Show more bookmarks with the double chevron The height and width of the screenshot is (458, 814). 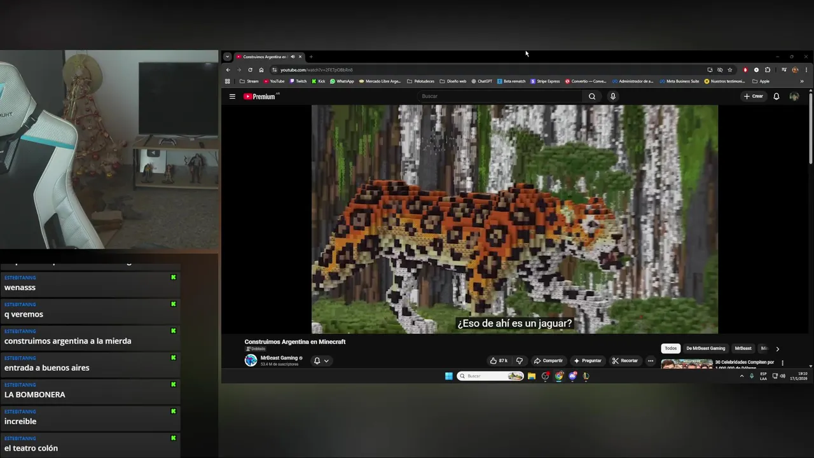[802, 81]
